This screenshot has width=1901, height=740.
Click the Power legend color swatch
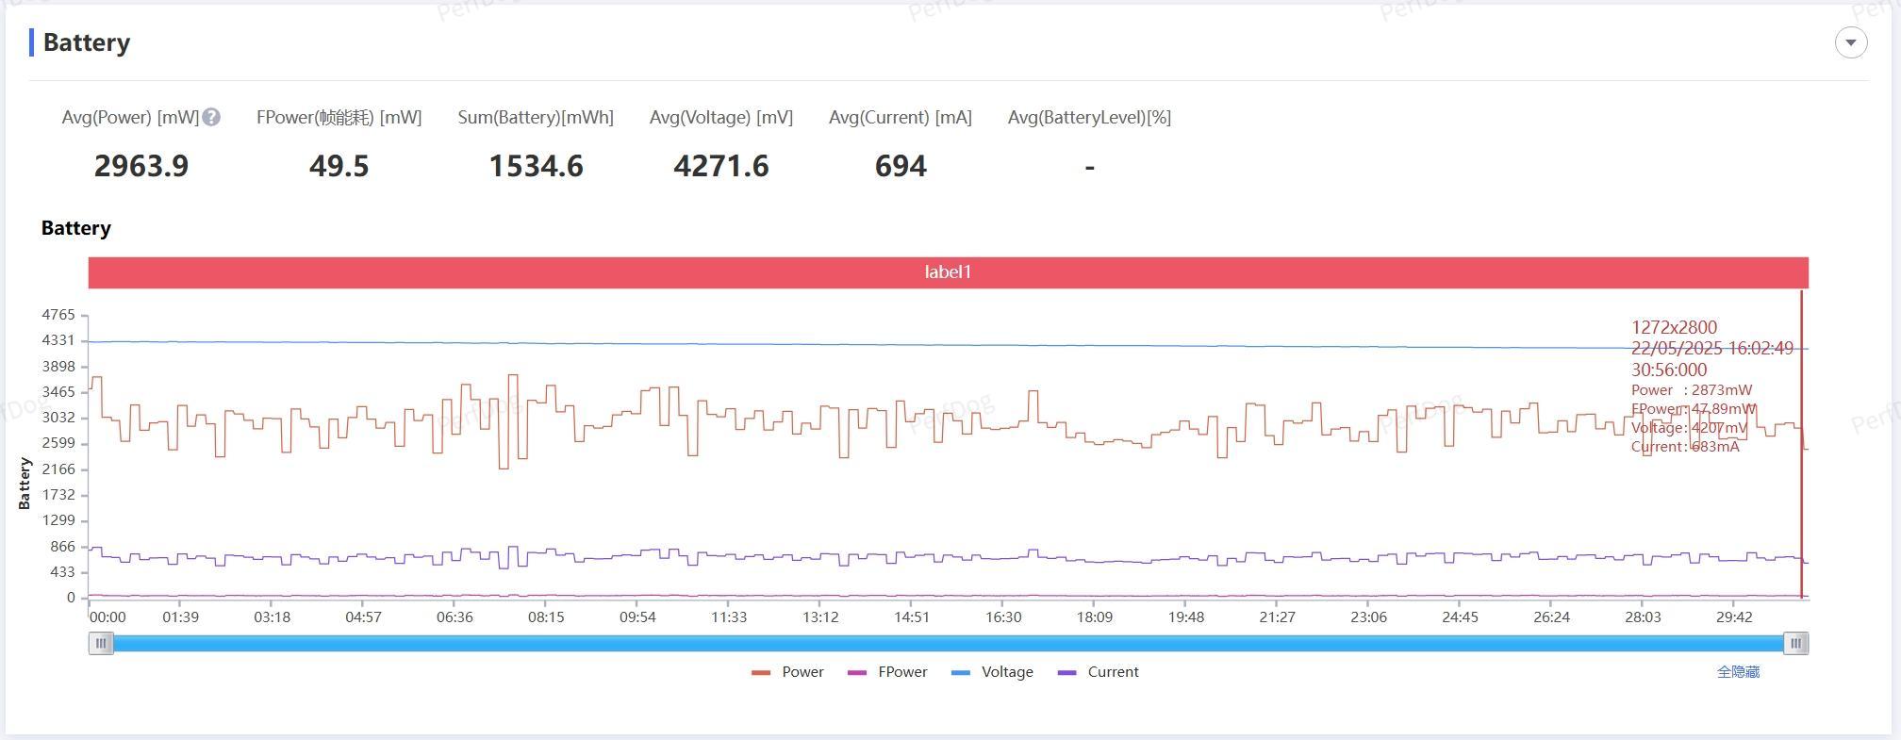click(x=761, y=672)
